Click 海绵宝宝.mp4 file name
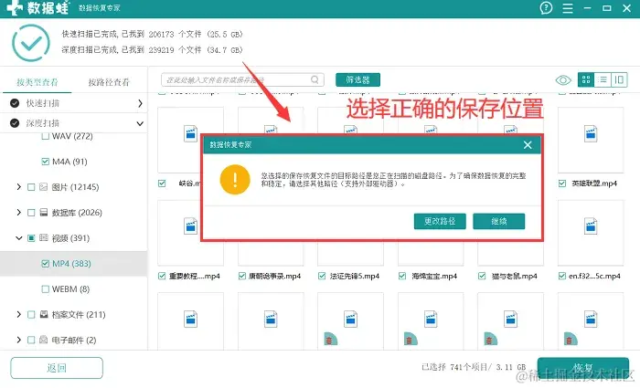The image size is (640, 388). pos(434,277)
